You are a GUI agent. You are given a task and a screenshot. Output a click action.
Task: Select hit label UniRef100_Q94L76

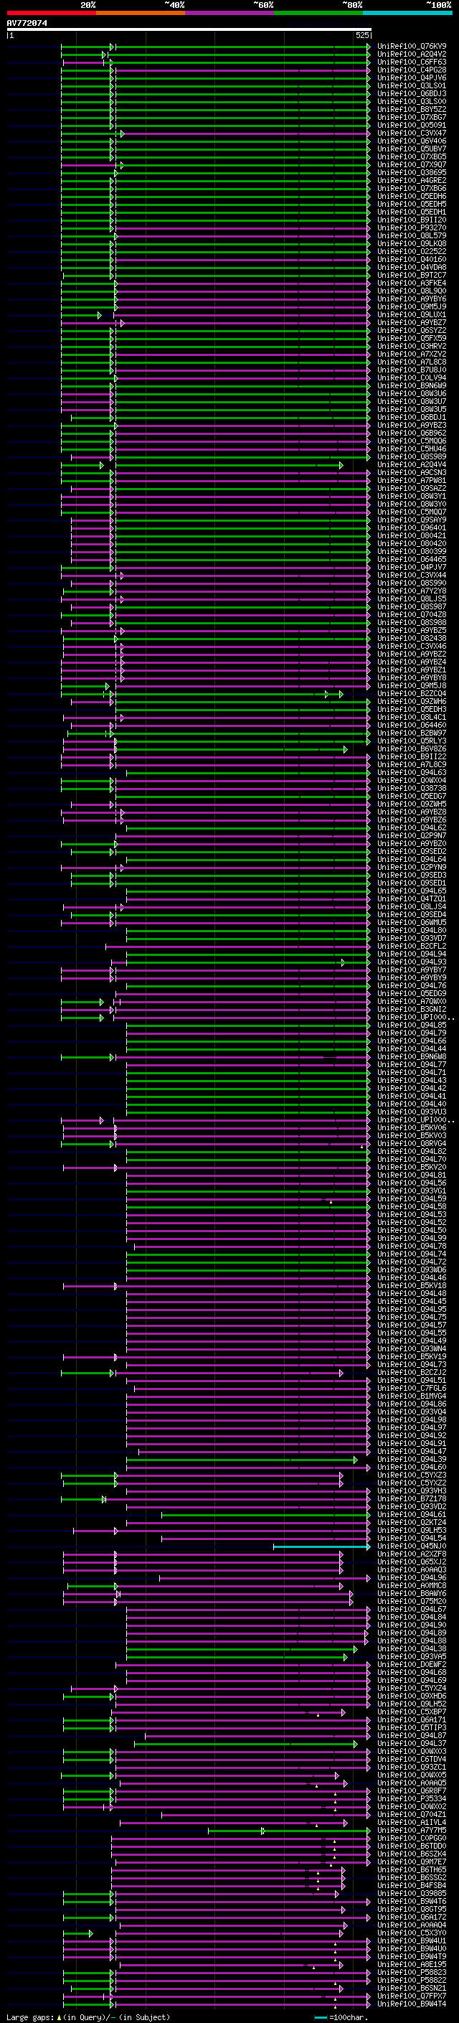click(411, 985)
